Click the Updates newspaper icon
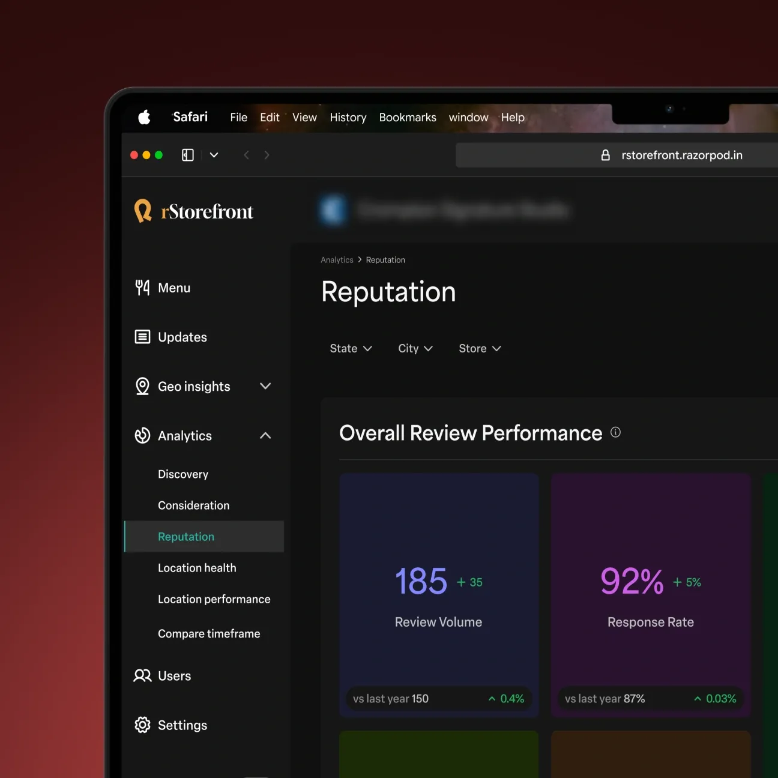 142,337
